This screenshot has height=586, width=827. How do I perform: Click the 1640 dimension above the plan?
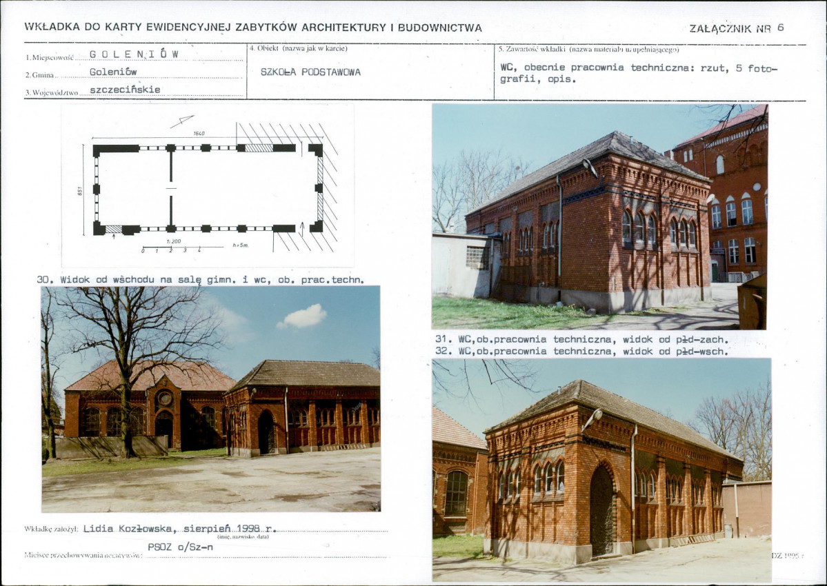tap(199, 133)
